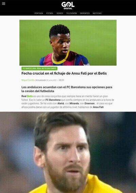Image resolution: width=136 pixels, height=193 pixels.
Task: Select the FC Barcelona tag
Action: pyautogui.click(x=29, y=68)
